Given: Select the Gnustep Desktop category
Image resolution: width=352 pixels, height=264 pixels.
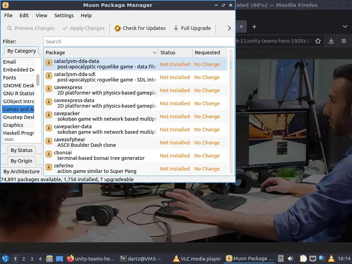Looking at the screenshot, I should pos(19,117).
